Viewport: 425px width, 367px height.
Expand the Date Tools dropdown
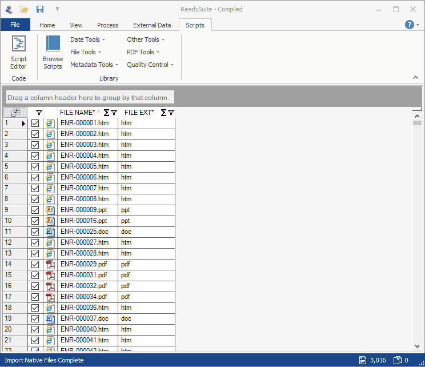(x=87, y=39)
